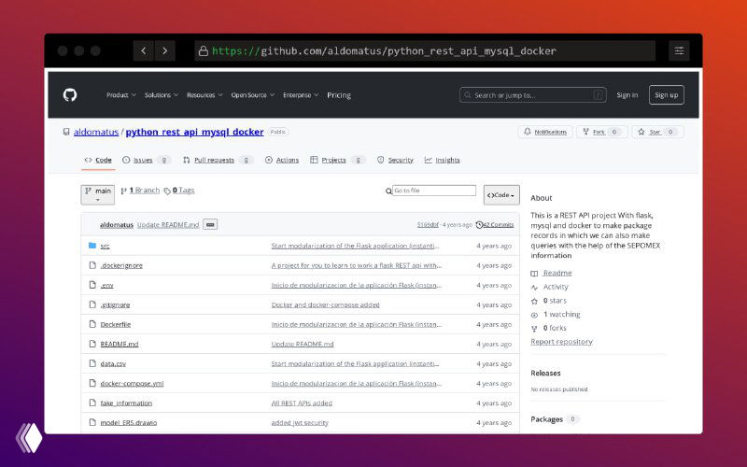Click the Search or jump to field
This screenshot has width=747, height=467.
(532, 95)
